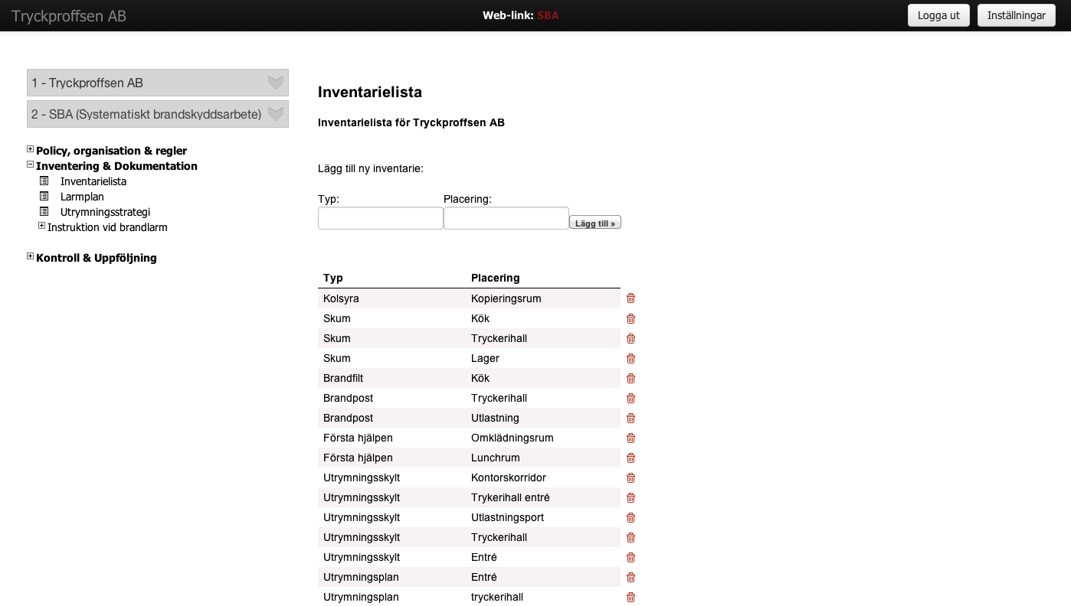Follow the SBA web-link
Viewport: 1071px width, 606px height.
[x=548, y=15]
